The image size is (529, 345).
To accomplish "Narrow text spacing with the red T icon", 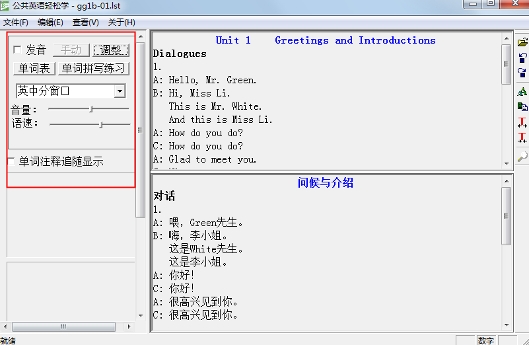I will tap(522, 137).
